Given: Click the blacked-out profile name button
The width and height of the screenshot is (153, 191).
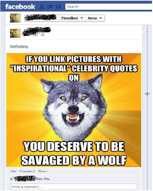Looking at the screenshot, I should tap(41, 18).
